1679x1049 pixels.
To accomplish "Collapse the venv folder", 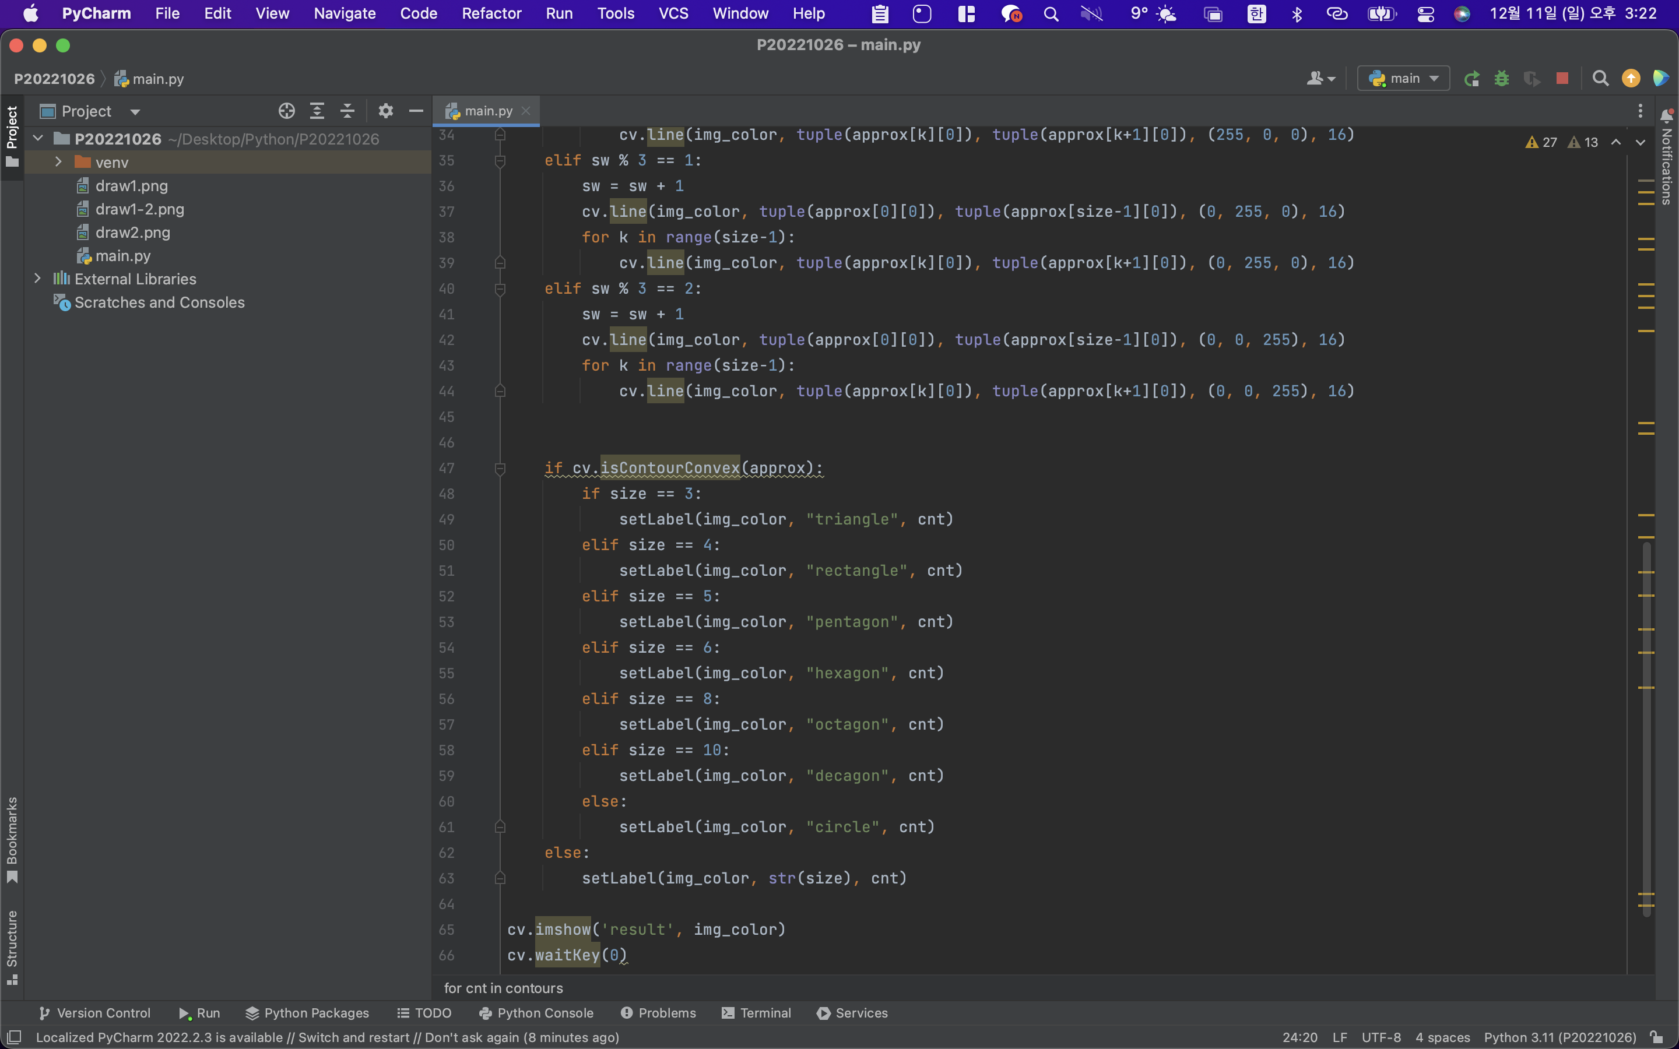I will click(58, 161).
